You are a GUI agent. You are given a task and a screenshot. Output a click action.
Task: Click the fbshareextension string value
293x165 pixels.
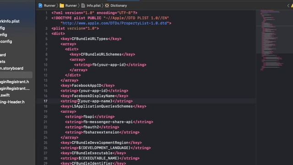[x=101, y=132]
